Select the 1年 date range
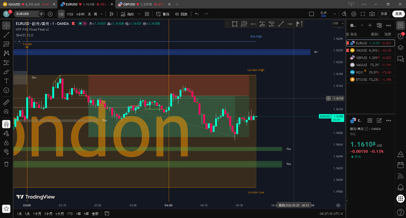Image resolution: width=406 pixels, height=218 pixels. click(78, 214)
